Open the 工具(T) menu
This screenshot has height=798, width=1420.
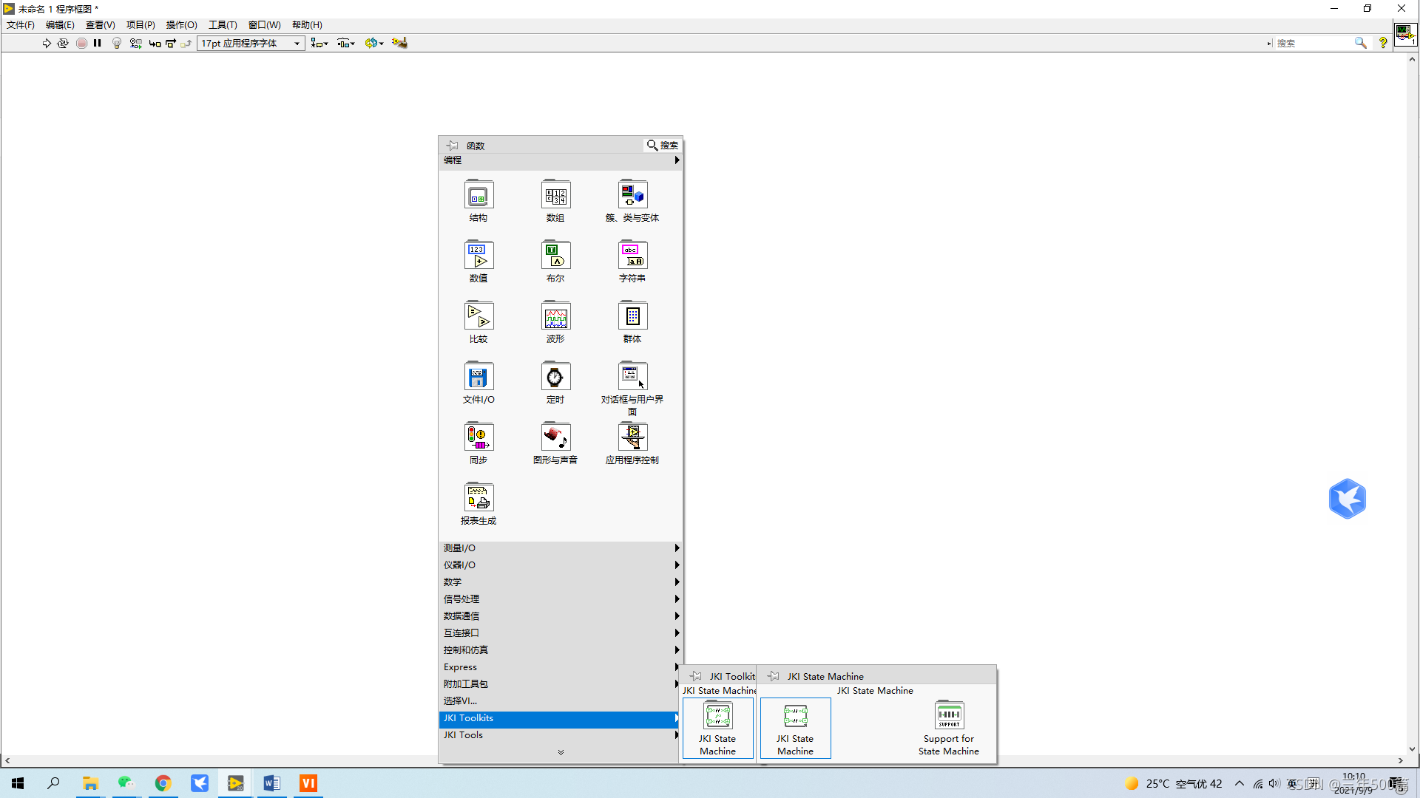(x=223, y=25)
